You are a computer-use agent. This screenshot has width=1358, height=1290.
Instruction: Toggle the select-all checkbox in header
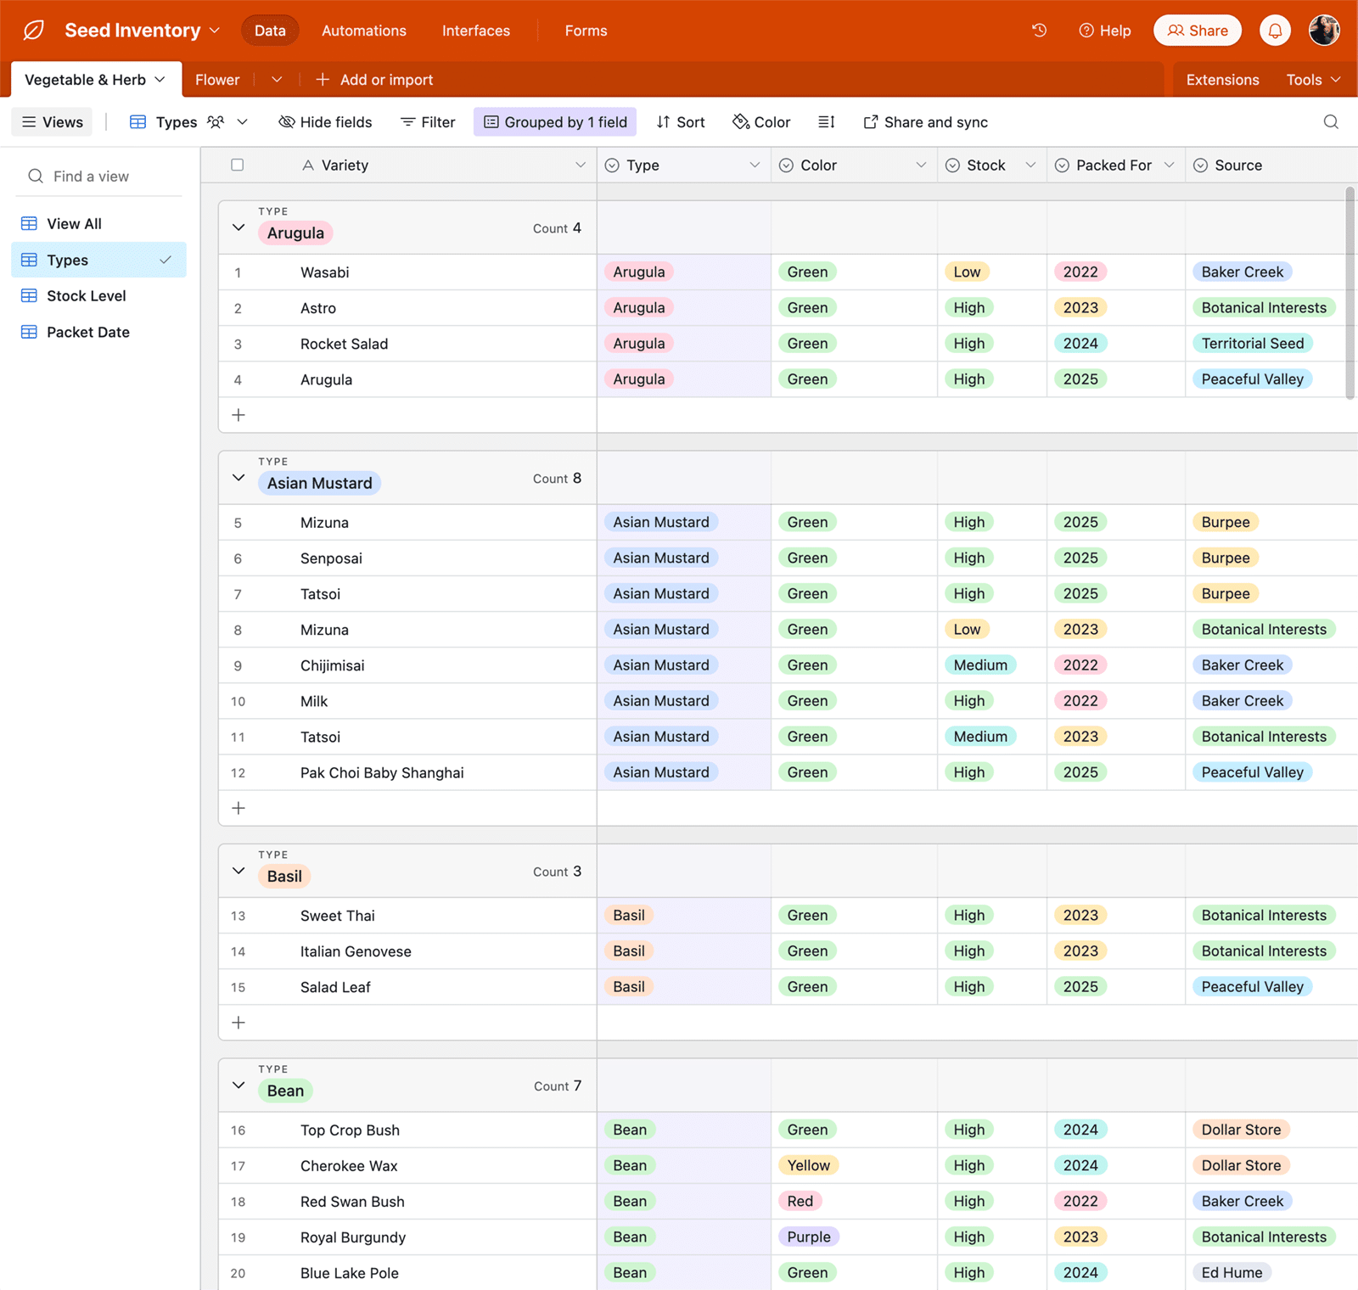click(x=238, y=165)
